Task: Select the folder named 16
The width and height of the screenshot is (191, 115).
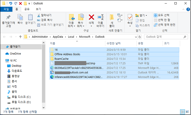Action: point(114,50)
